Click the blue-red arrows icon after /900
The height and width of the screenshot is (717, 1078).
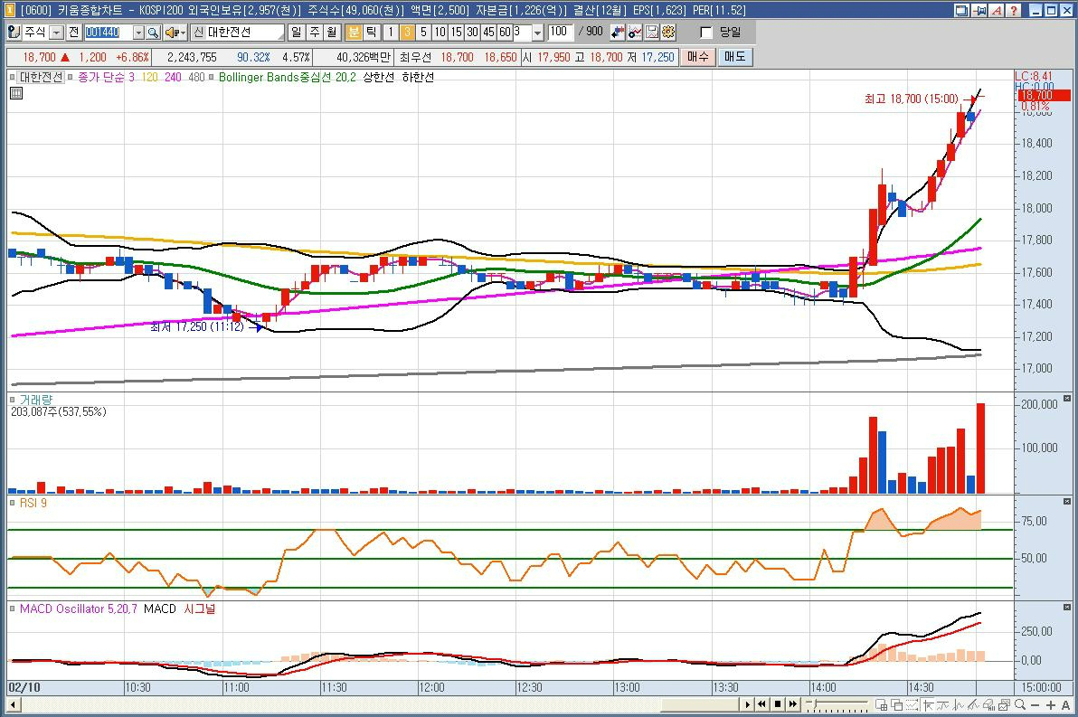click(x=618, y=32)
